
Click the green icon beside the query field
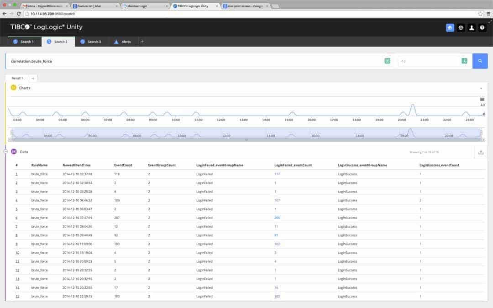tap(388, 61)
